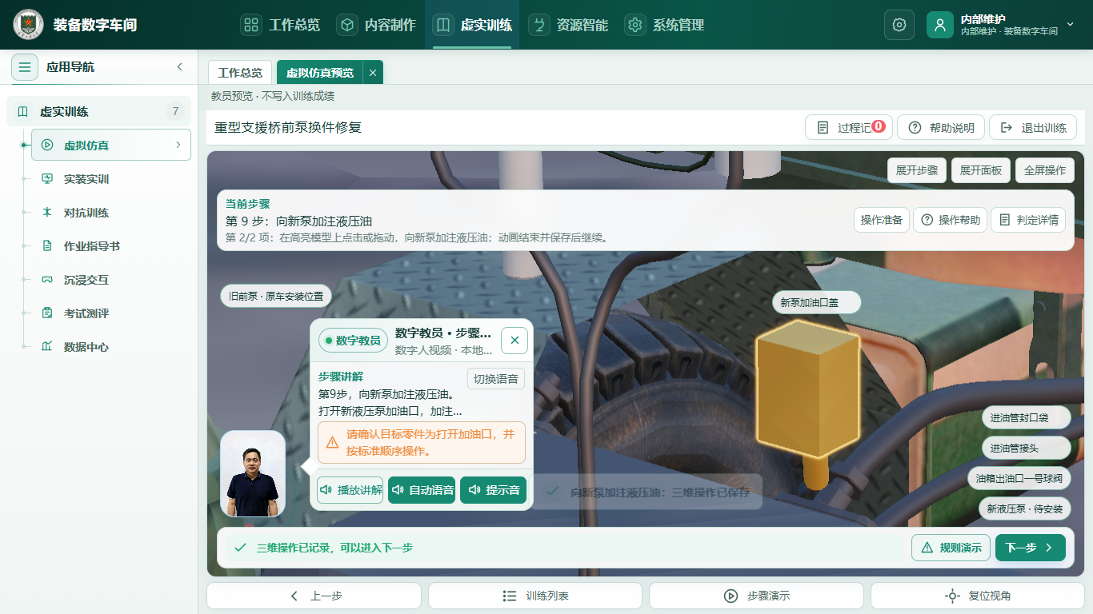The height and width of the screenshot is (614, 1093).
Task: Toggle the 自动语音 button
Action: (422, 490)
